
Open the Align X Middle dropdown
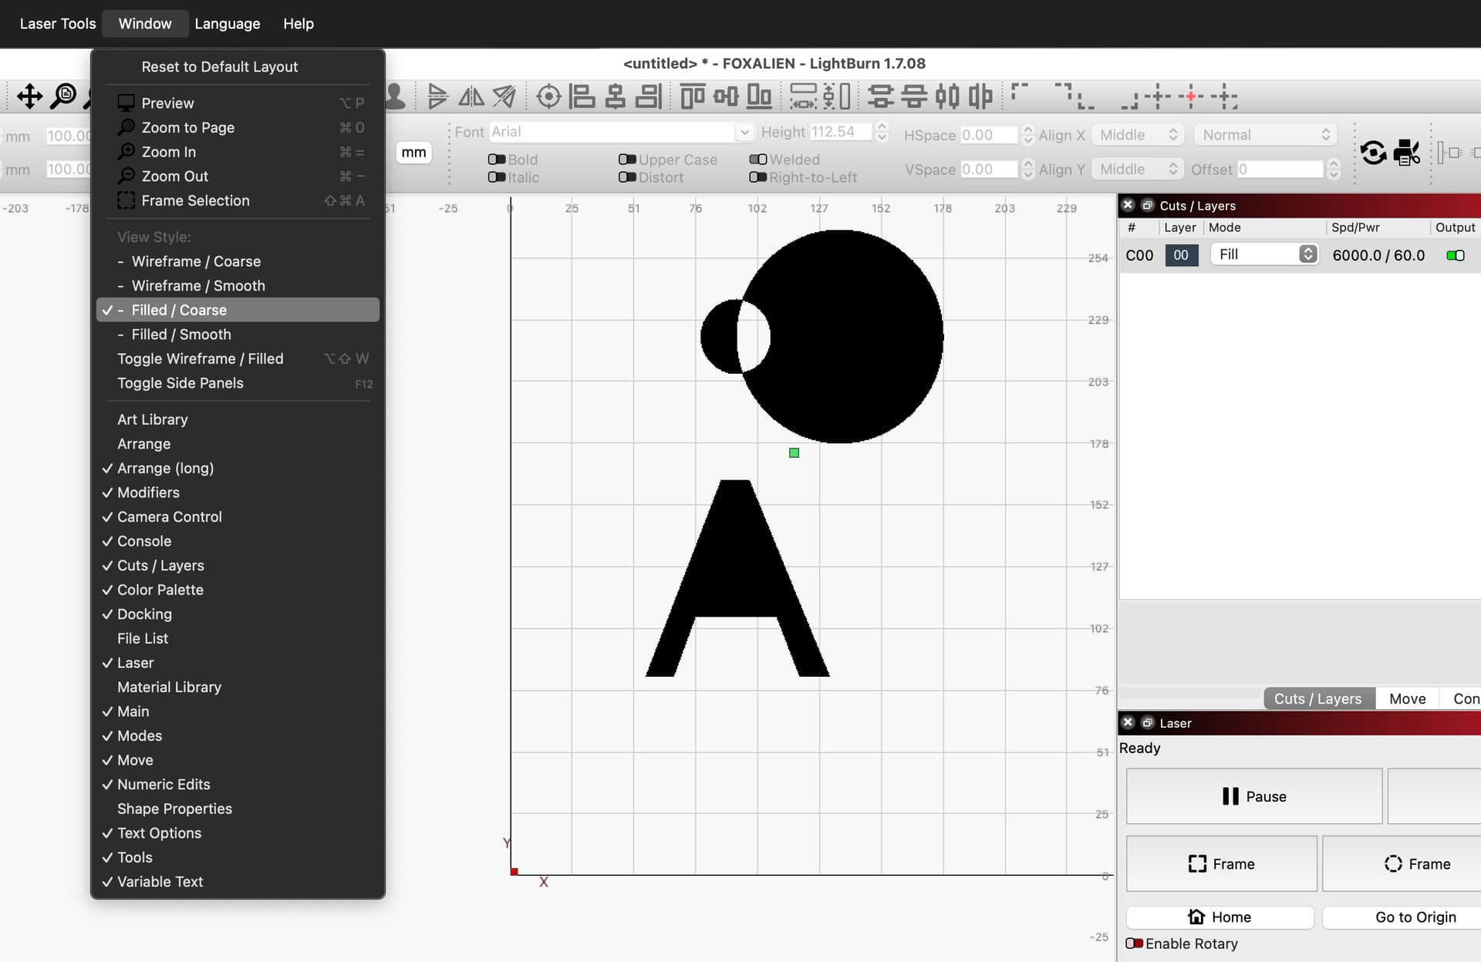point(1138,135)
